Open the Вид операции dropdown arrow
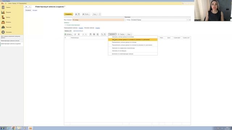232x130 pixels. [125, 20]
